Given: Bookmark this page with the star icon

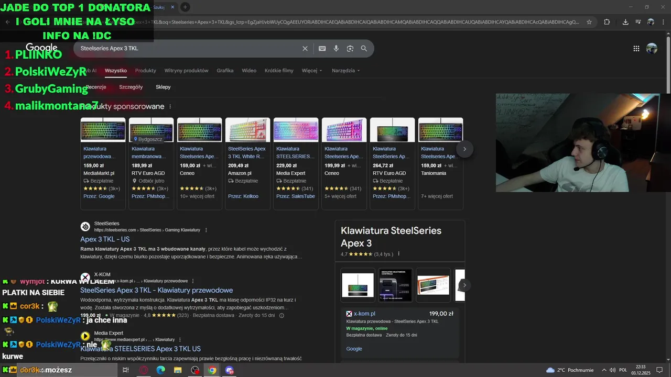Looking at the screenshot, I should pos(589,22).
